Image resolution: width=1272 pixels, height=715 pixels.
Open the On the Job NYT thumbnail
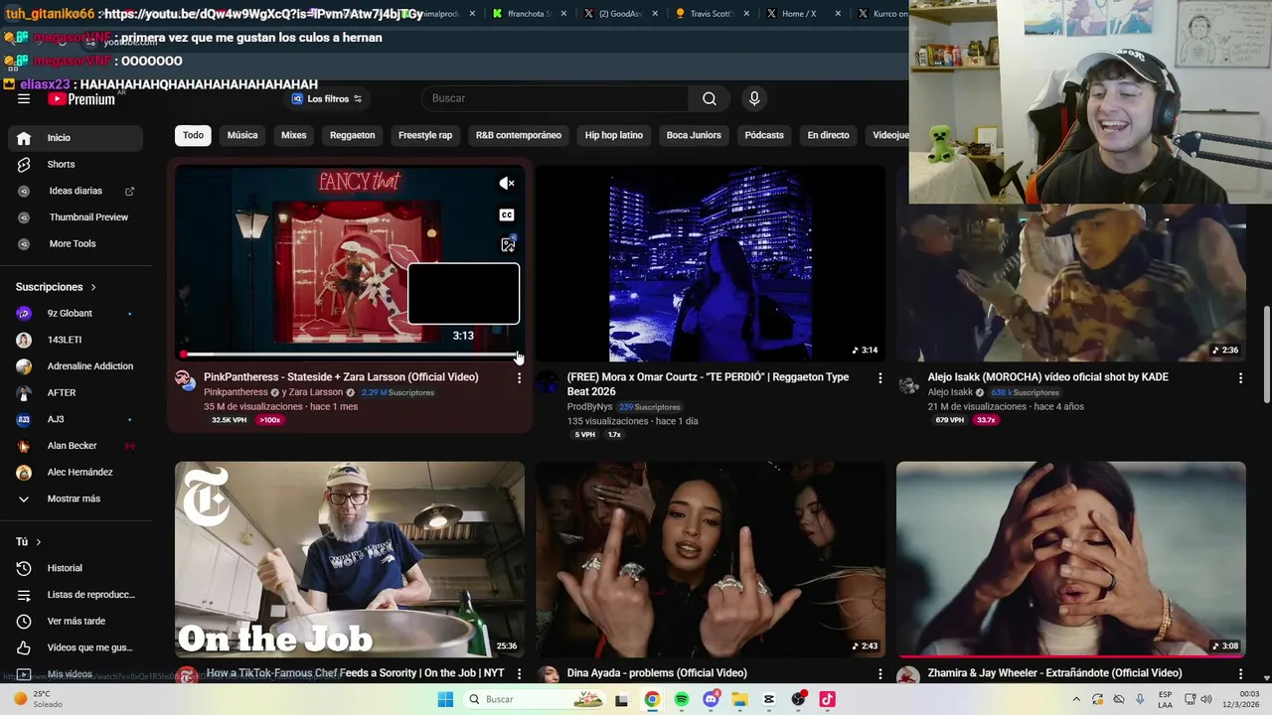(350, 559)
